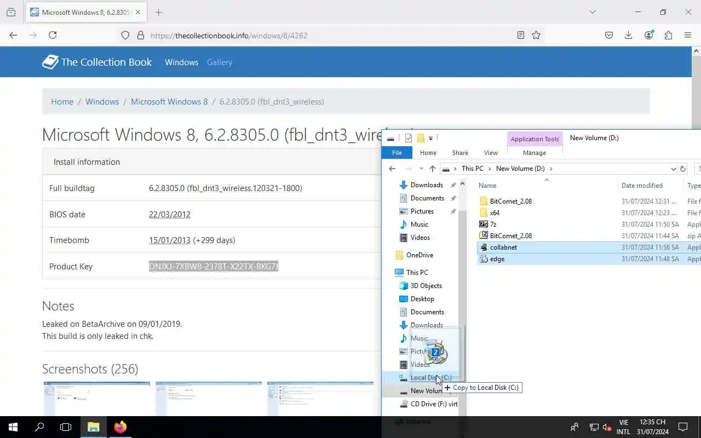This screenshot has width=701, height=438.
Task: Open Customize Quick Access Toolbar dropdown
Action: [x=430, y=138]
